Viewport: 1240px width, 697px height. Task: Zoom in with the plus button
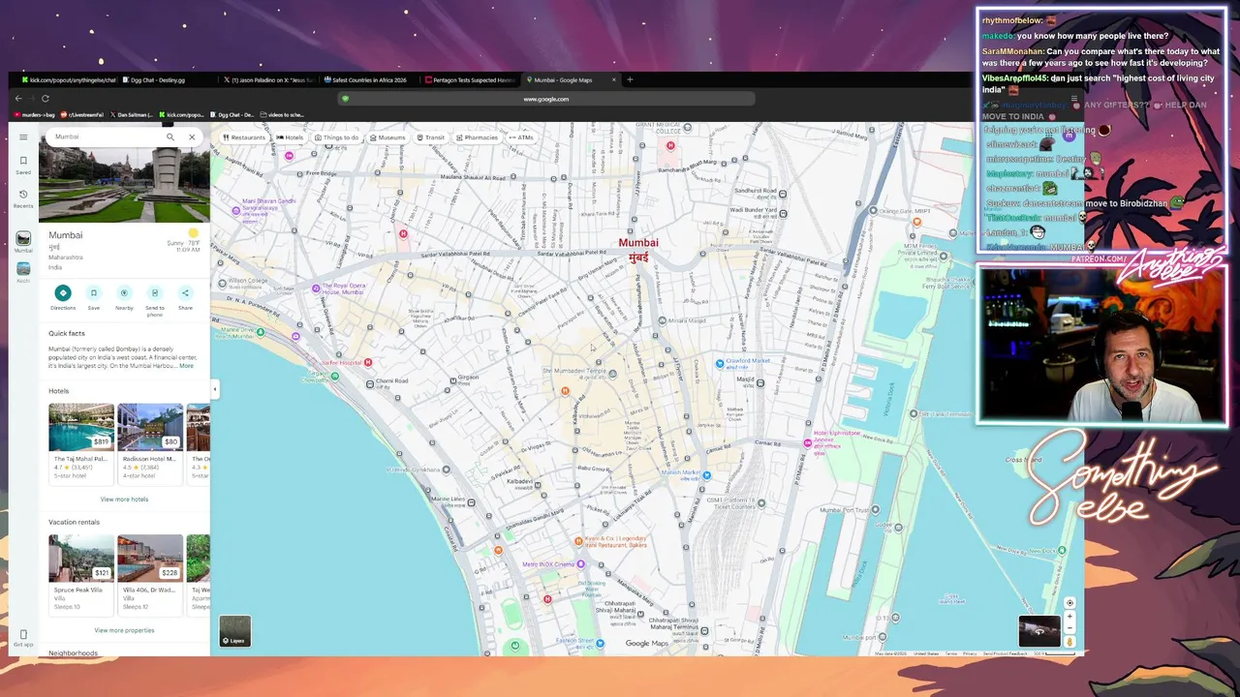pyautogui.click(x=1069, y=617)
